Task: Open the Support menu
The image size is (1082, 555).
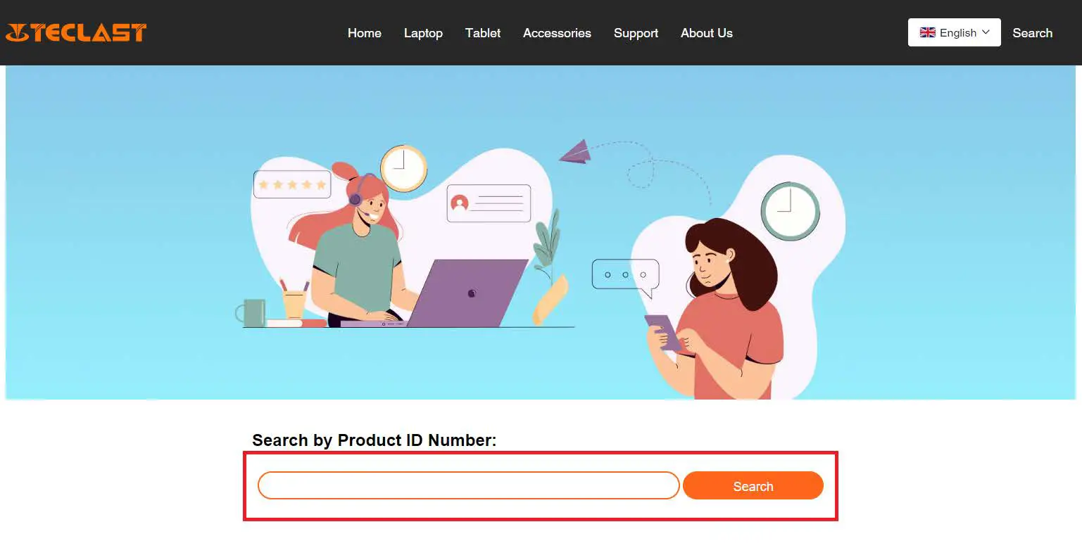Action: coord(636,33)
